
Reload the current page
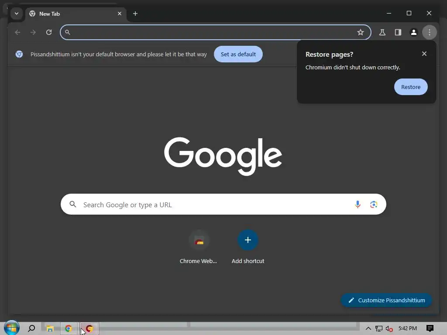[49, 32]
